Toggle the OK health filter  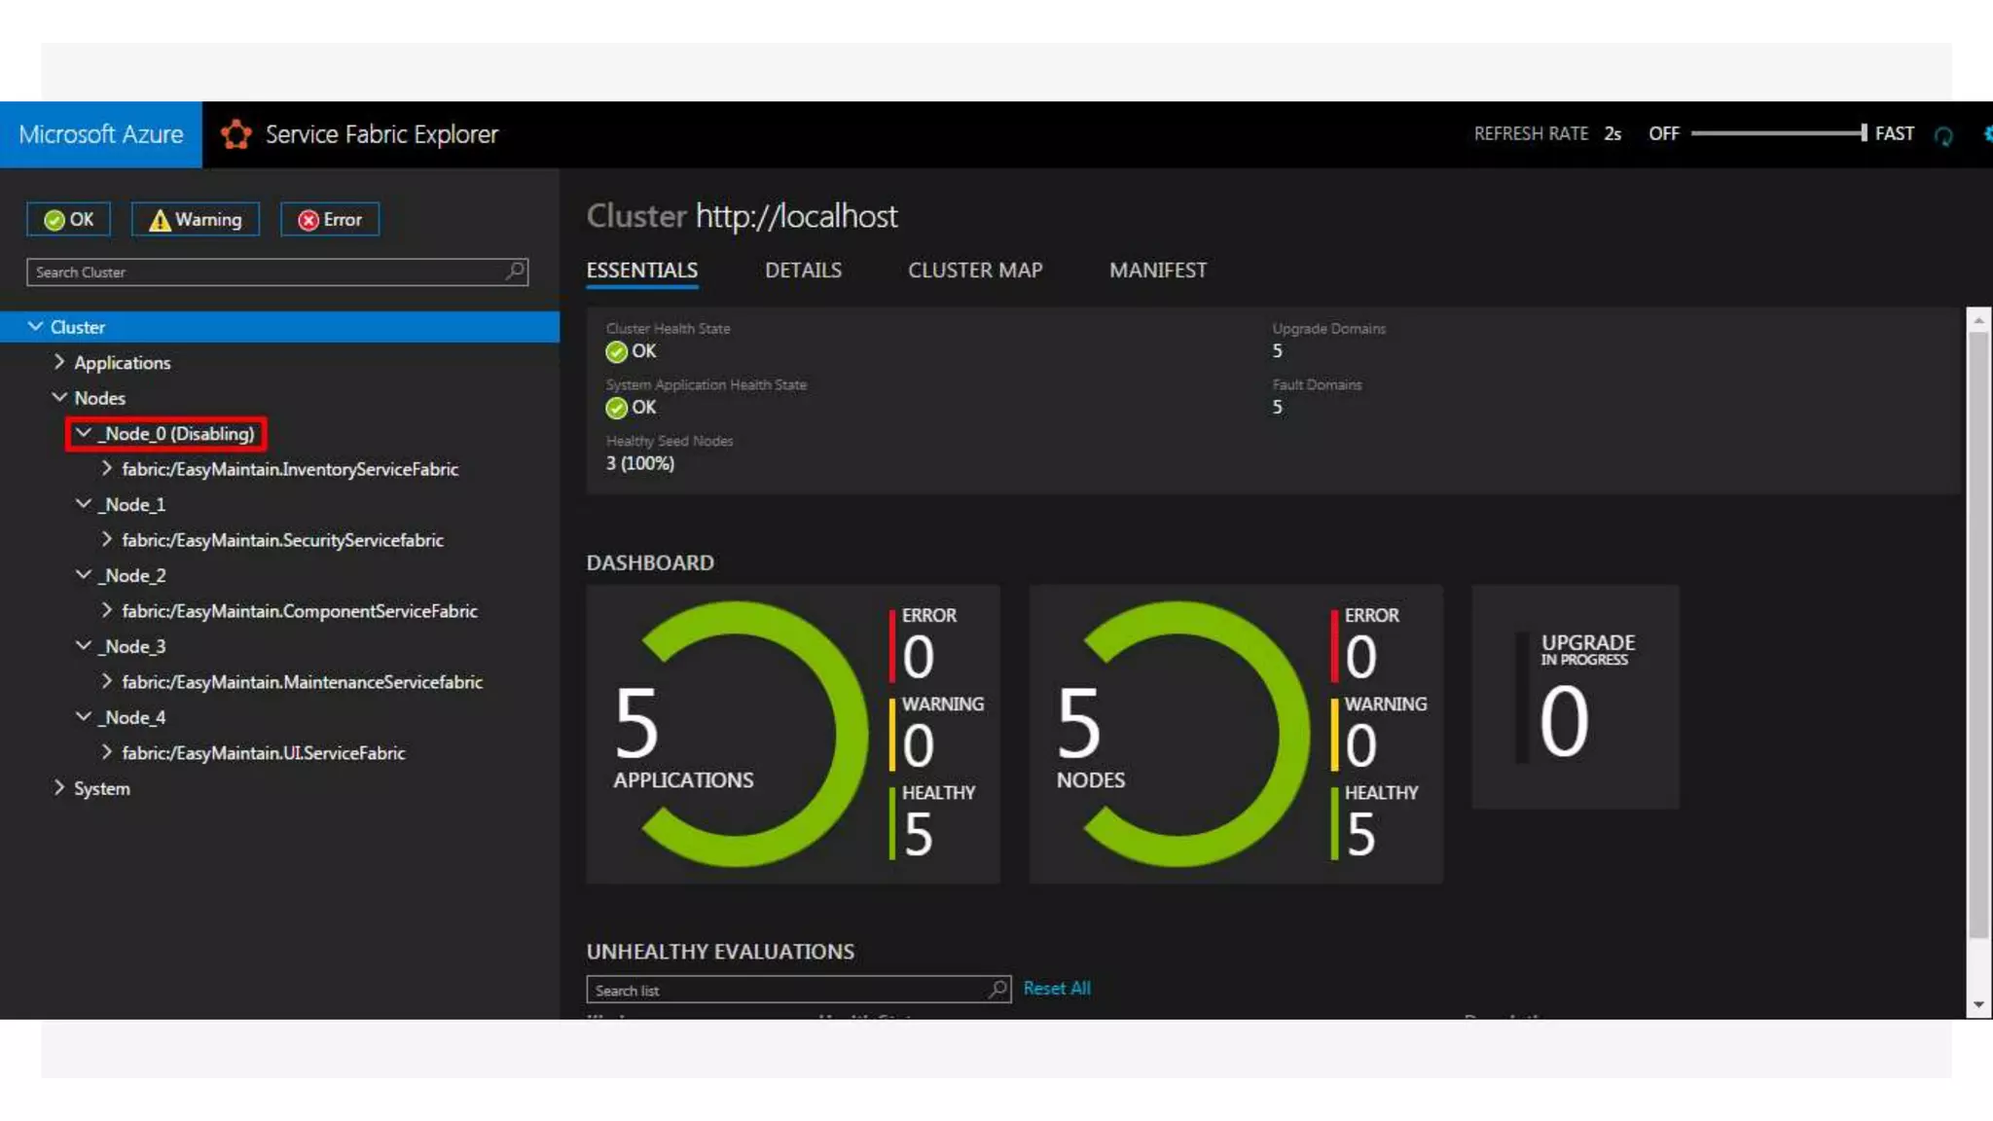(68, 220)
